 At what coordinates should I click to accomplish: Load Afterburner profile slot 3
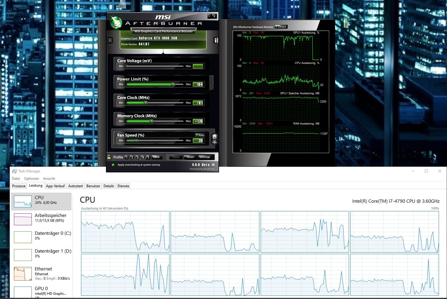[137, 157]
